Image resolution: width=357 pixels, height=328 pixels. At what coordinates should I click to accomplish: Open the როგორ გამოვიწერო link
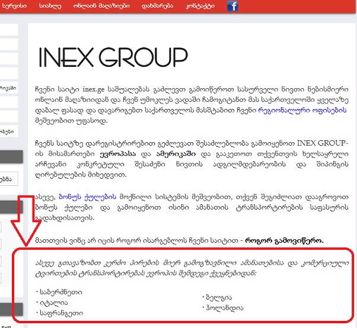click(x=284, y=241)
